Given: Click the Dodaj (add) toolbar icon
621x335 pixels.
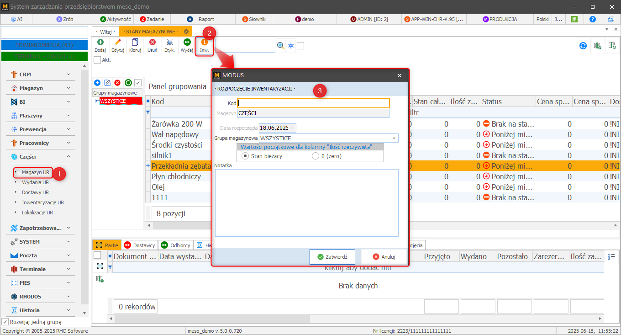Looking at the screenshot, I should [100, 43].
